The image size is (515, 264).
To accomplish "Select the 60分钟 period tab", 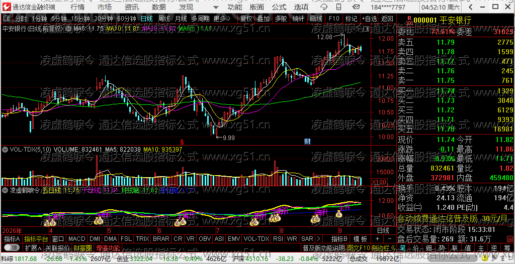I will tap(127, 19).
